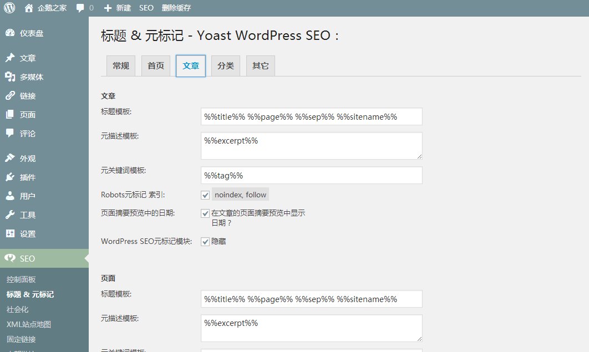Click the plus icon next to 新建

[x=108, y=8]
